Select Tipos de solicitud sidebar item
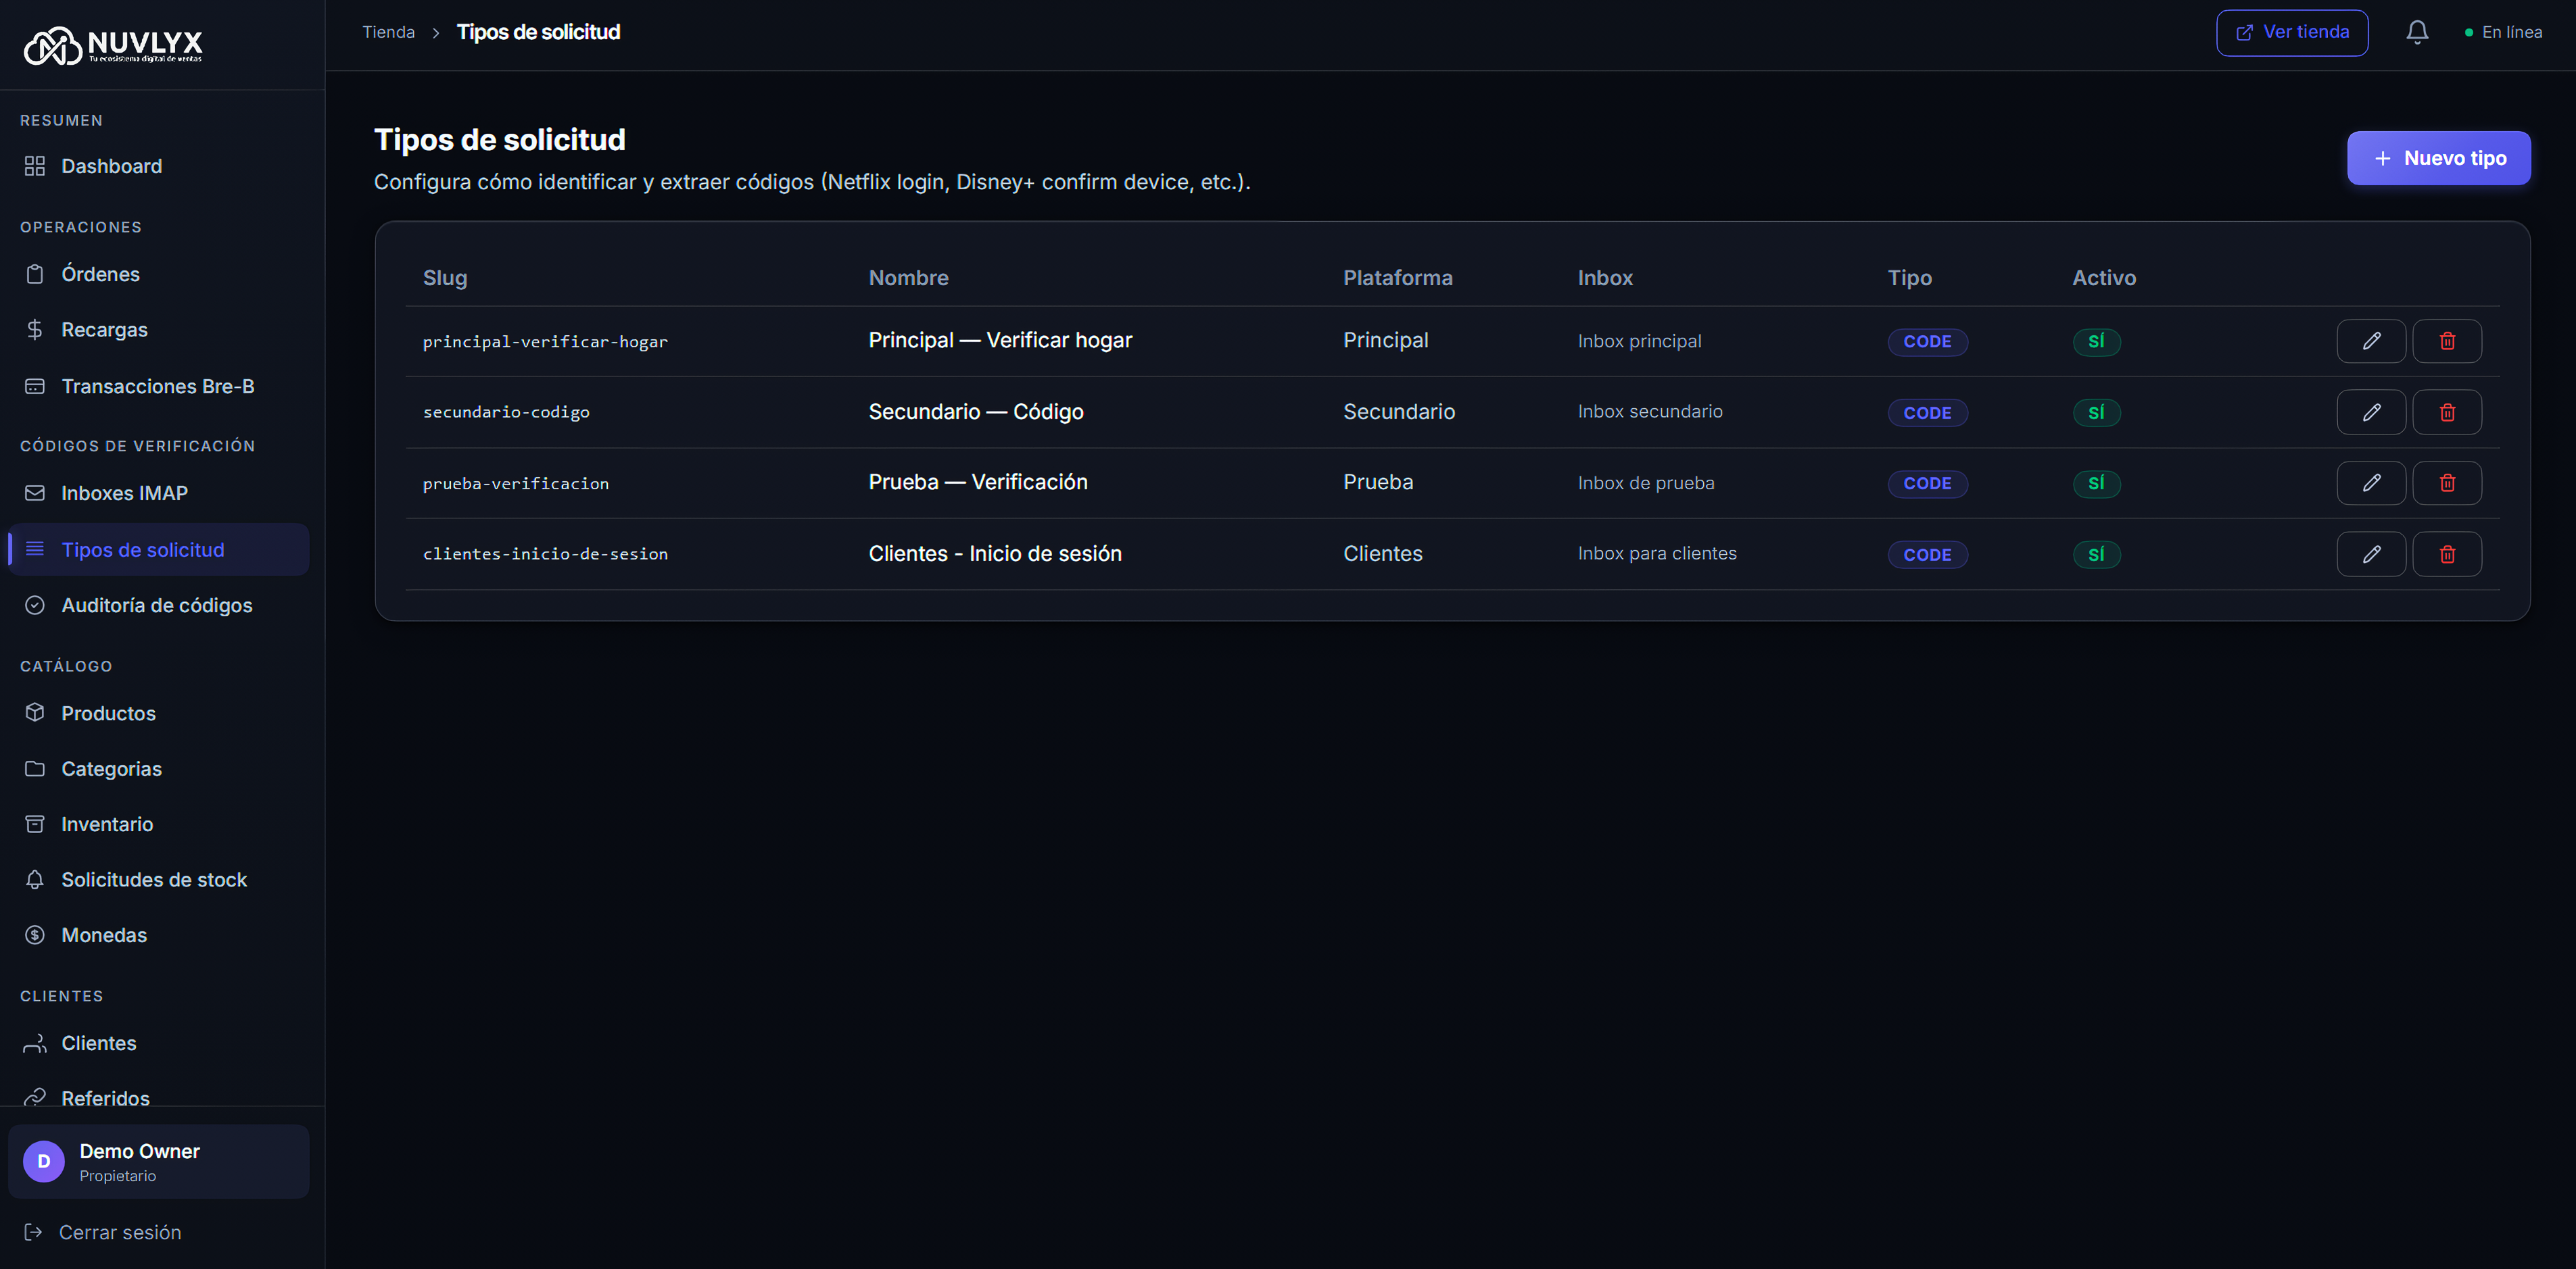The width and height of the screenshot is (2576, 1269). [x=158, y=549]
